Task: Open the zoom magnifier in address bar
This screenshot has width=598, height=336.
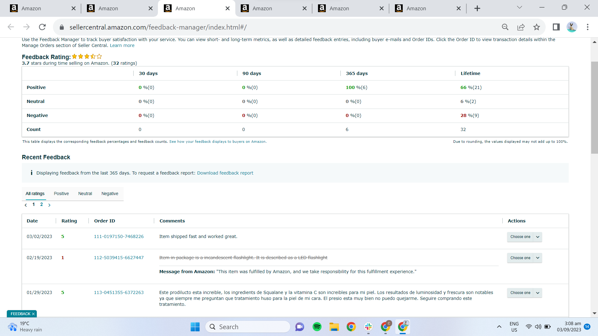Action: 505,27
